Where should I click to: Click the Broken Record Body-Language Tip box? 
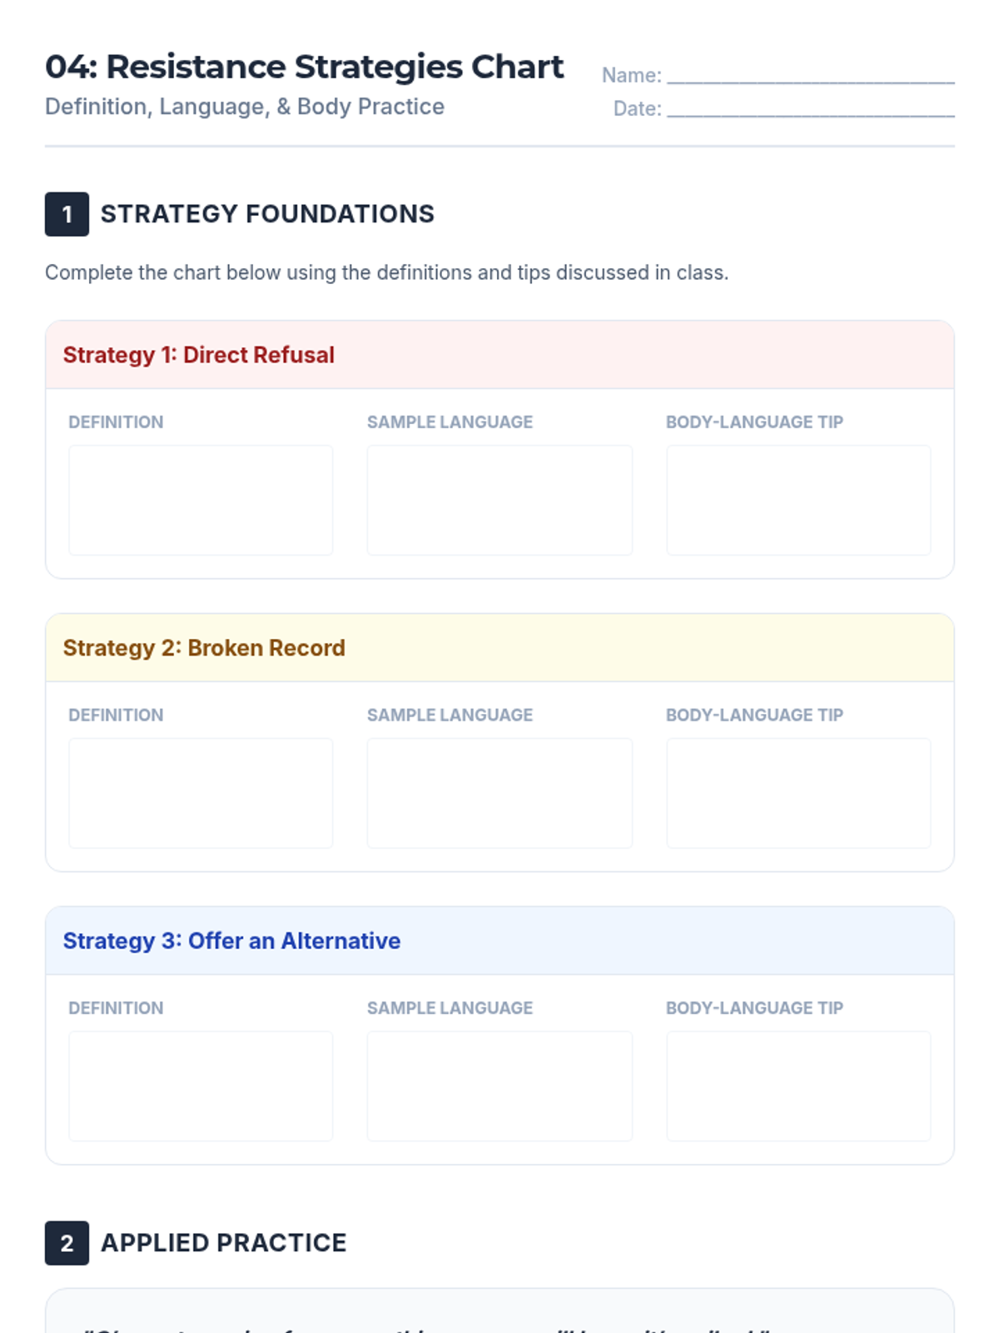pos(798,793)
